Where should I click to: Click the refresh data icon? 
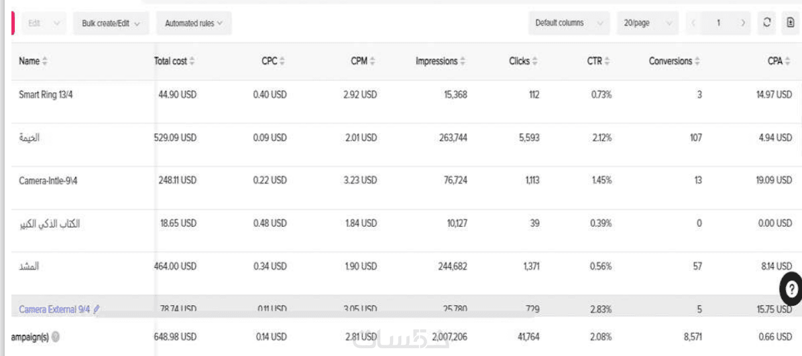[767, 23]
